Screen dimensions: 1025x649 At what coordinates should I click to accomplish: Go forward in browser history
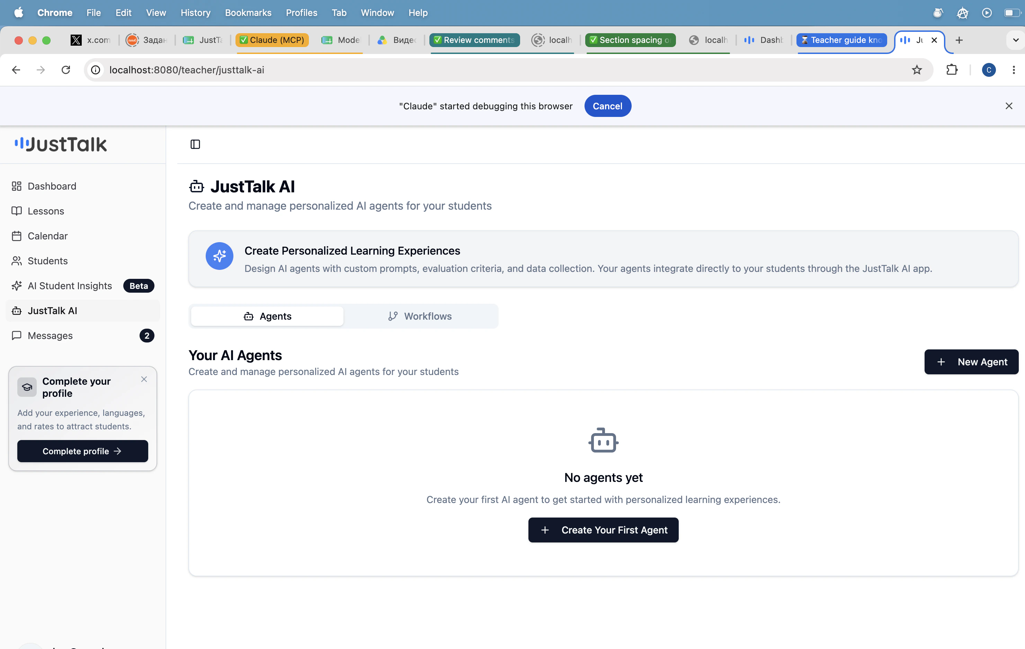[41, 70]
